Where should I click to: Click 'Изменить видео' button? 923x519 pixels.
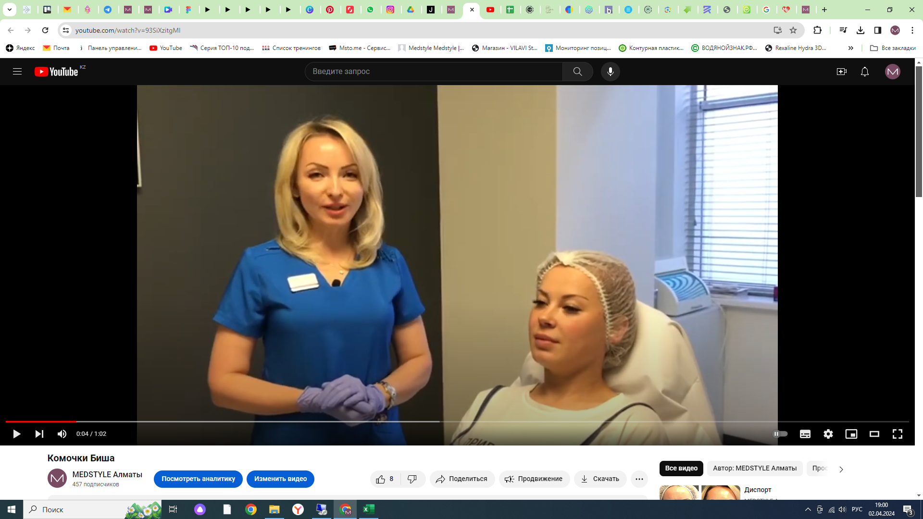point(280,479)
